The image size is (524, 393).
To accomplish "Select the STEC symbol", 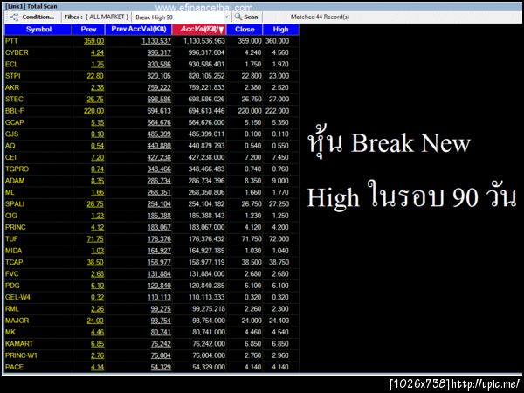I will [x=14, y=100].
